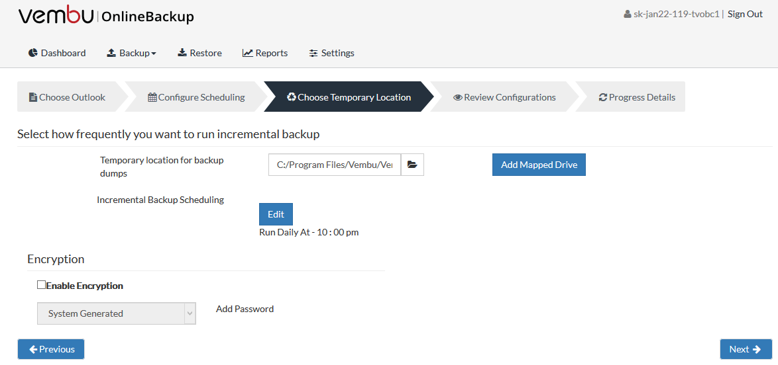
Task: Click the Restore download icon
Action: pos(182,52)
